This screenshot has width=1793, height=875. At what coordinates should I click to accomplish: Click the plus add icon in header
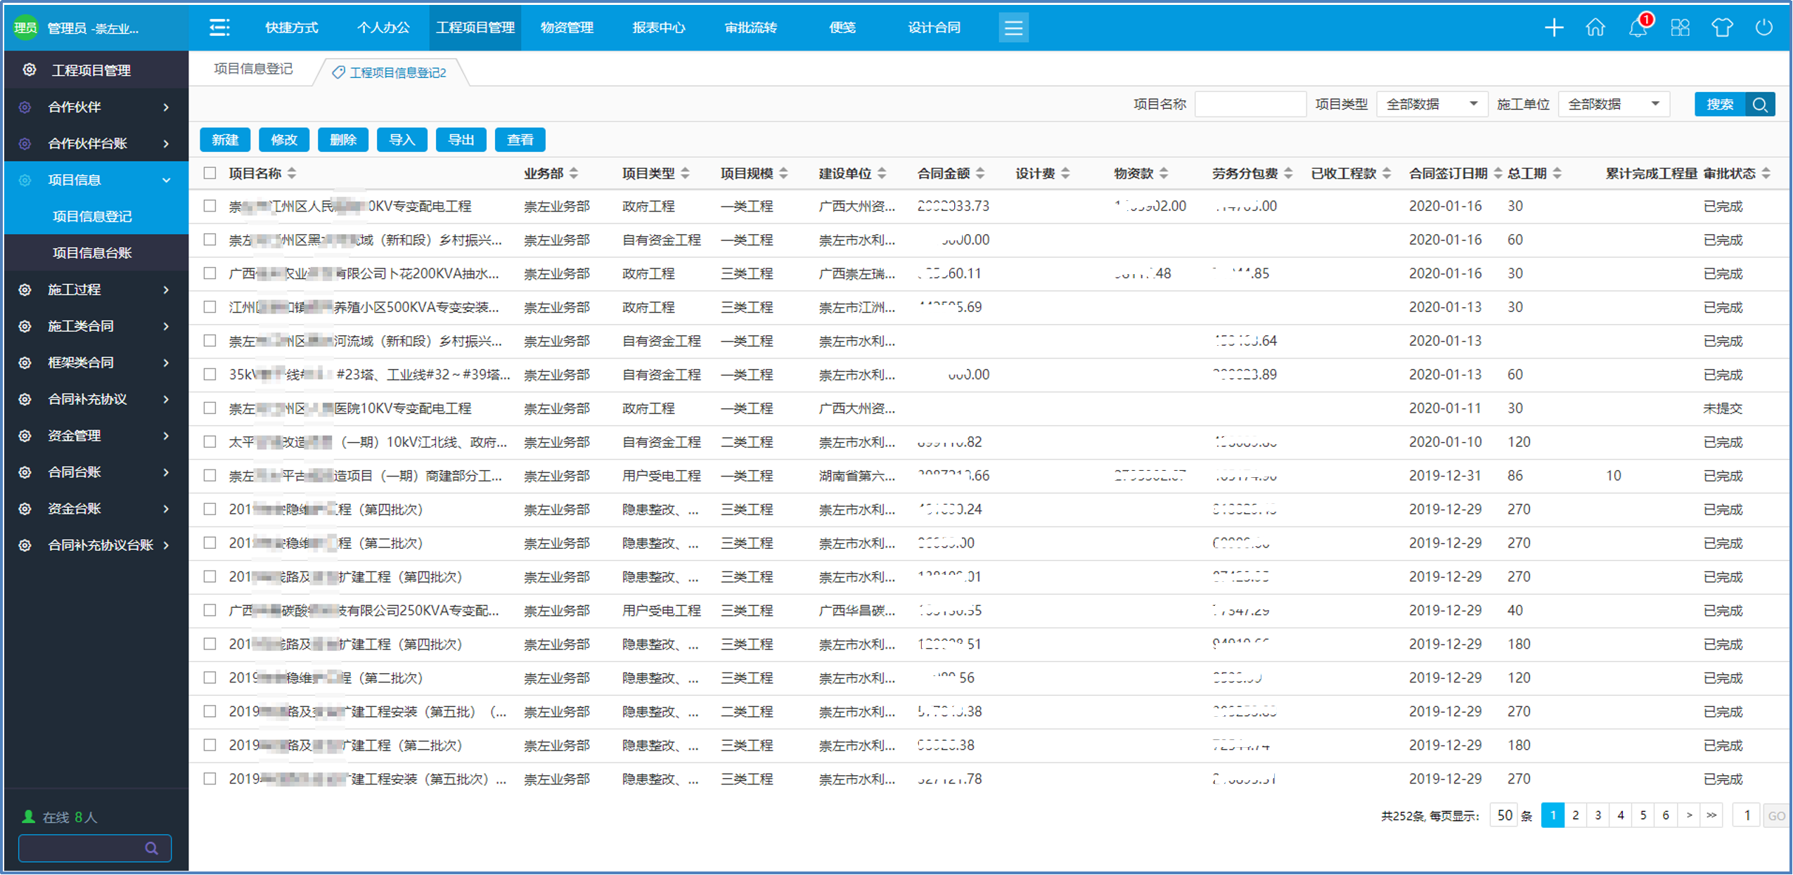coord(1554,28)
